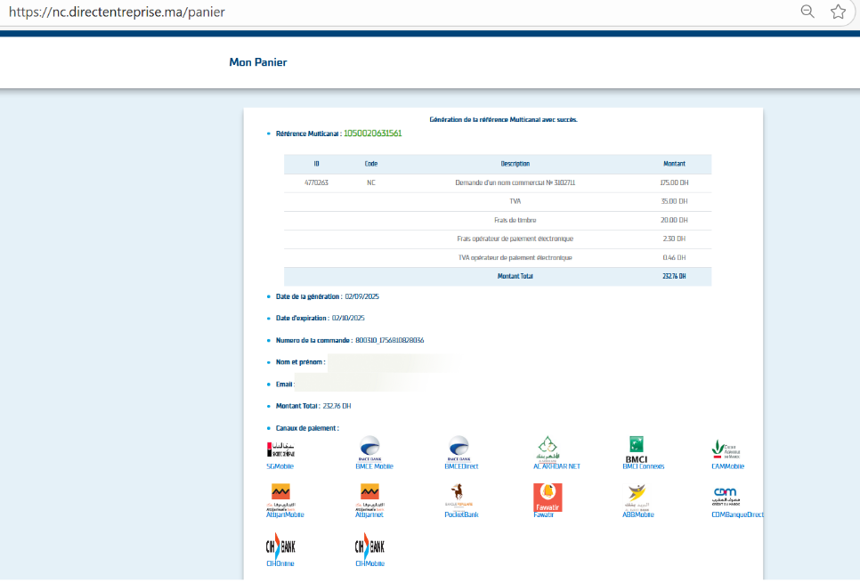Open the CIHMobile text link
860x583 pixels.
pyautogui.click(x=369, y=563)
